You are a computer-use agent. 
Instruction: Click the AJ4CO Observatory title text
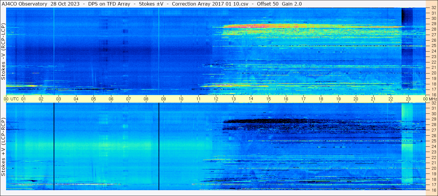point(24,4)
